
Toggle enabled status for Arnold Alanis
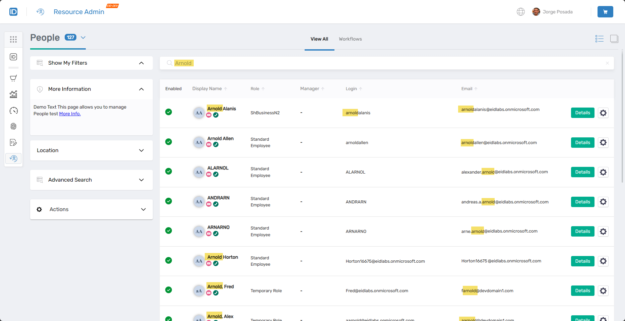(169, 112)
